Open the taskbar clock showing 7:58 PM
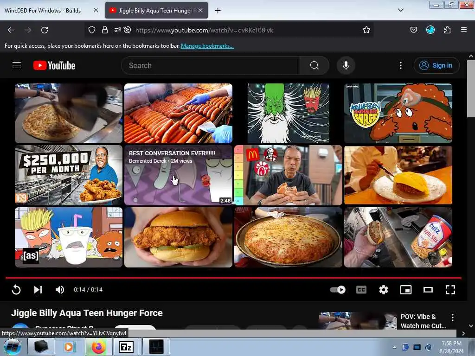 [x=451, y=347]
